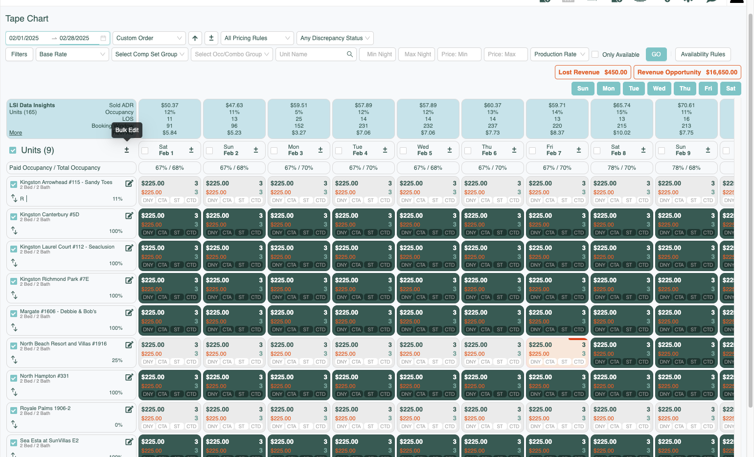Viewport: 754px width, 457px height.
Task: Click the plus-minus adjust icon for Fri Feb 7
Action: pos(579,150)
